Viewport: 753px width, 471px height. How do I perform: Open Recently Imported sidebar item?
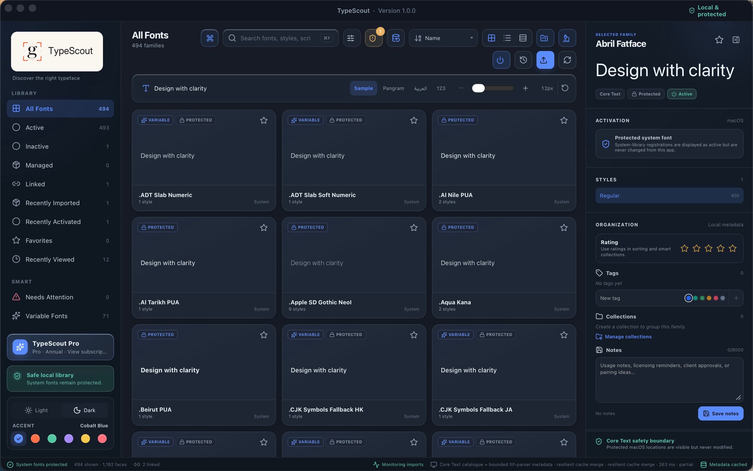60,203
